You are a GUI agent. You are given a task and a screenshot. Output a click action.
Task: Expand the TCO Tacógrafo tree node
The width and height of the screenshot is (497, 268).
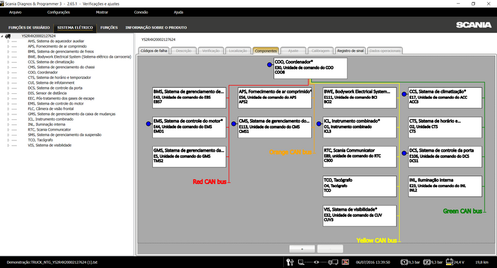(x=8, y=140)
